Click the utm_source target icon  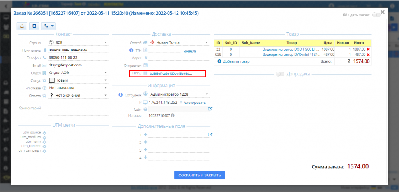44,133
